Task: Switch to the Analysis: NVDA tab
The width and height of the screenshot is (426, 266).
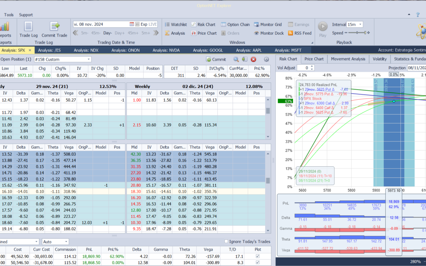Action: click(166, 50)
